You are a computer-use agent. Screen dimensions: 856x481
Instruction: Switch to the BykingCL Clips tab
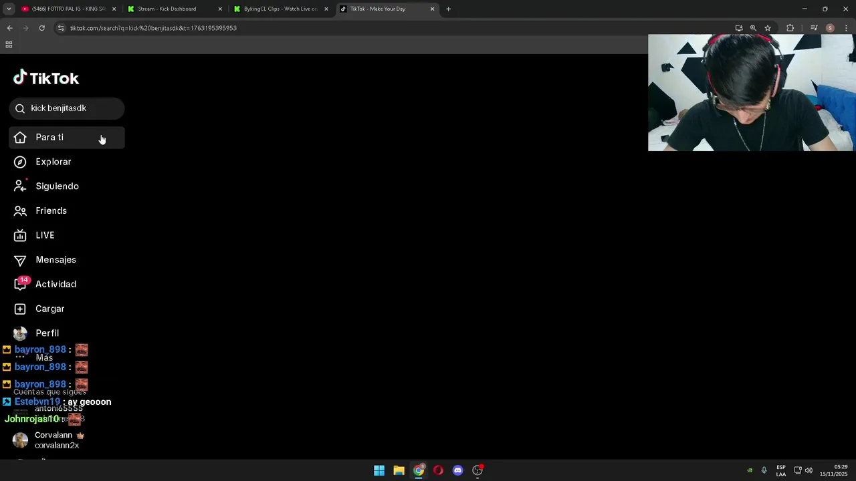click(280, 9)
